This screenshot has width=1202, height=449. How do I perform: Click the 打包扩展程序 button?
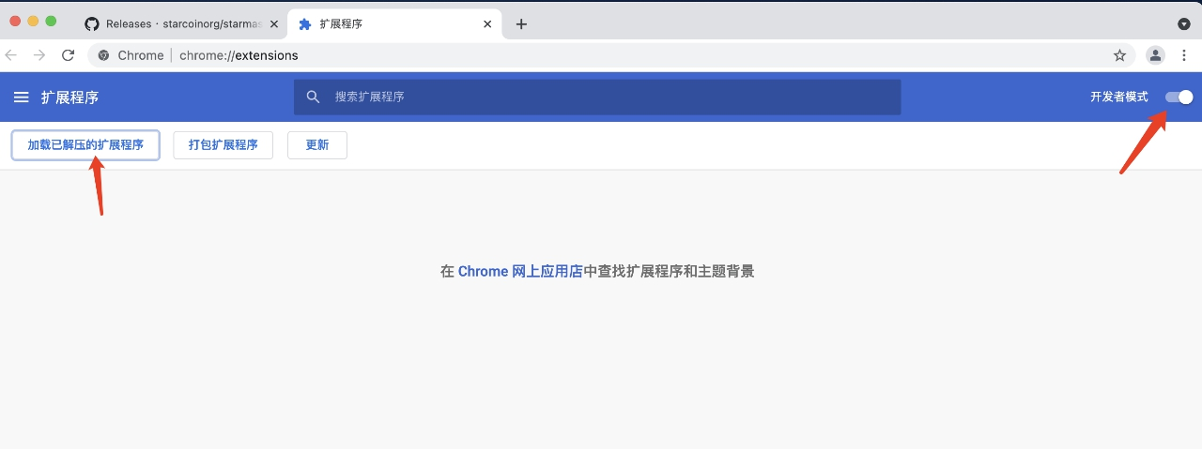pos(223,145)
